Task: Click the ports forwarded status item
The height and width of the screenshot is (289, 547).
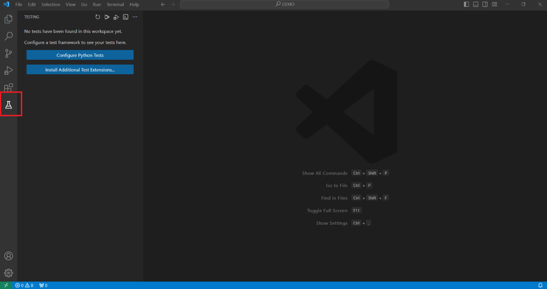Action: [43, 286]
